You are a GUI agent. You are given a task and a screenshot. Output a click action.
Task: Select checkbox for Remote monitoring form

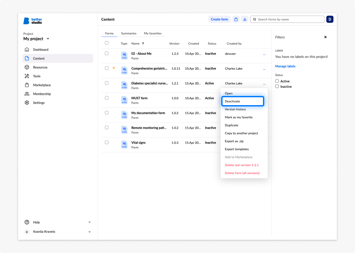point(106,127)
